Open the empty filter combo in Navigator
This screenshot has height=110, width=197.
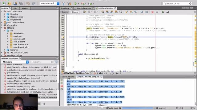click(42, 62)
